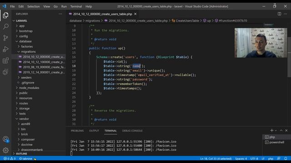Click the VS Code logo in title bar
Viewport: 291px width, 163px height.
point(5,6)
